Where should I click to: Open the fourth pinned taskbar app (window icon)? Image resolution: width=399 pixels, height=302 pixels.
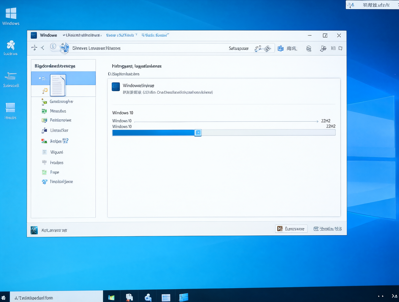pos(166,297)
